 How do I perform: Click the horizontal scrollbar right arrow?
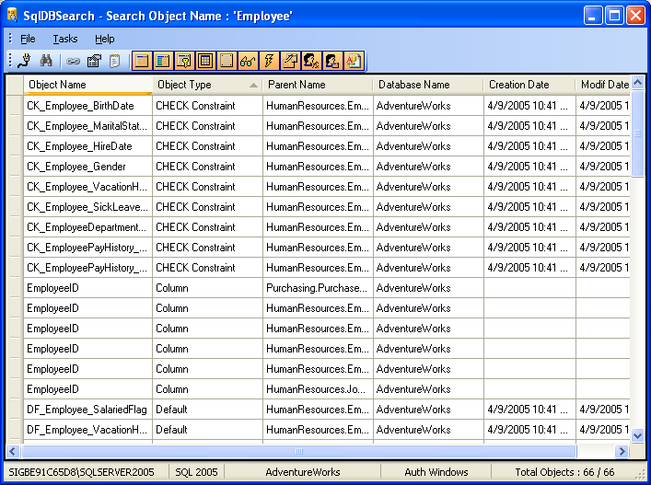point(622,451)
